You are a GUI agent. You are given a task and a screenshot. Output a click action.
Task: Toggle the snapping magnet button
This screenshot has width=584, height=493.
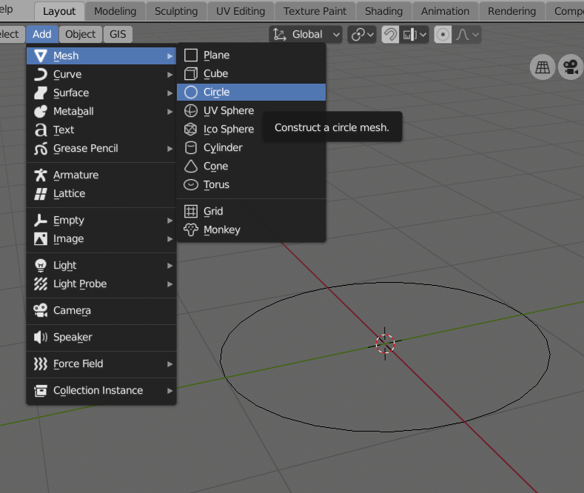click(390, 35)
